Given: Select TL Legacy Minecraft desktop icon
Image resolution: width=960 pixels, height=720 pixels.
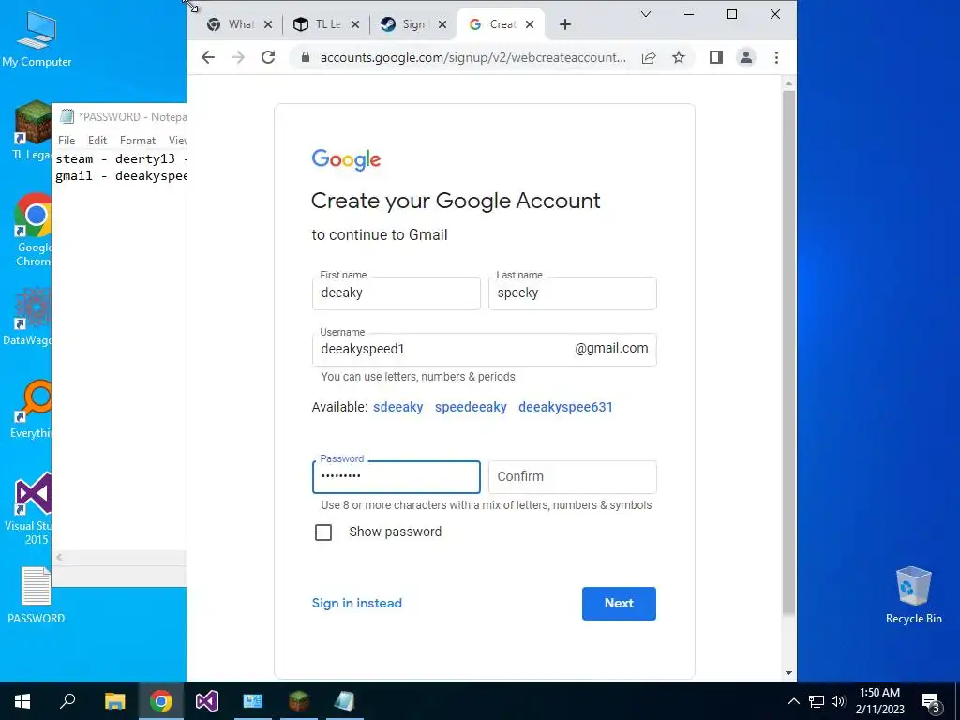Looking at the screenshot, I should (33, 130).
